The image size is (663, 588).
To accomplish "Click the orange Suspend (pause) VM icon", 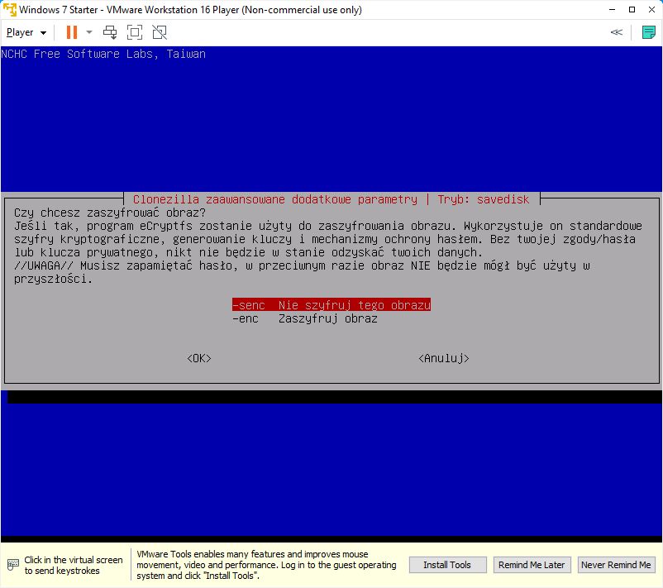I will tap(71, 32).
